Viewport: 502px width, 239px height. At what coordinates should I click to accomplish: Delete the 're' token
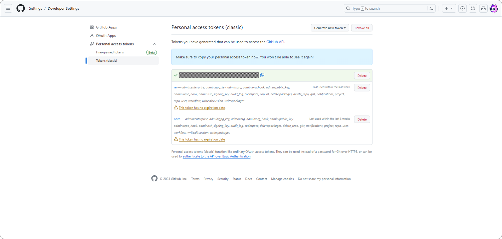click(362, 88)
